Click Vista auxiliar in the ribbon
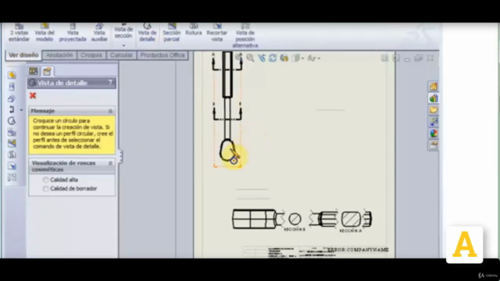500x281 pixels. click(x=99, y=33)
